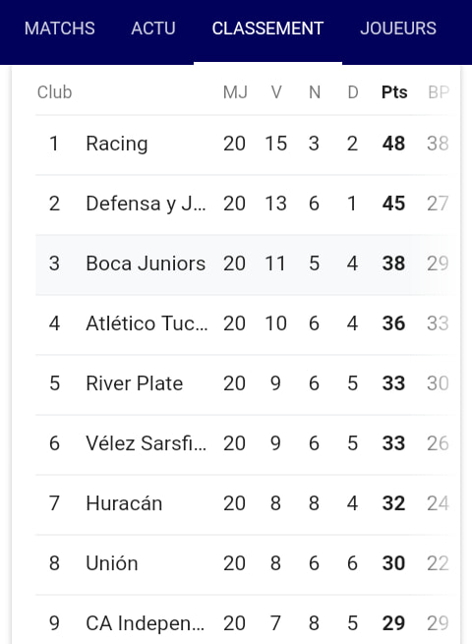Click Racing's 48 points value
Screen dimensions: 472x644
(x=393, y=144)
